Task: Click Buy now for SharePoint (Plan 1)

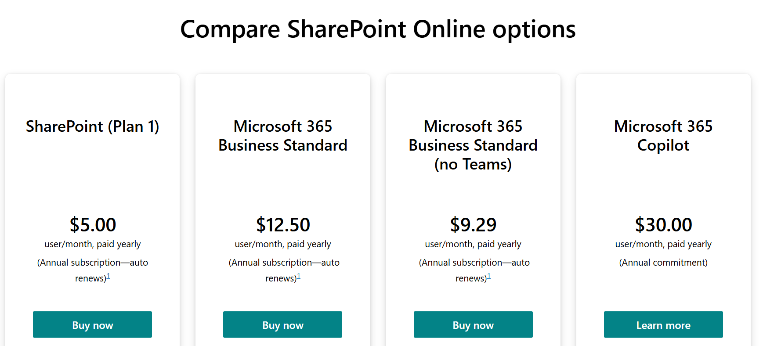Action: pyautogui.click(x=92, y=325)
